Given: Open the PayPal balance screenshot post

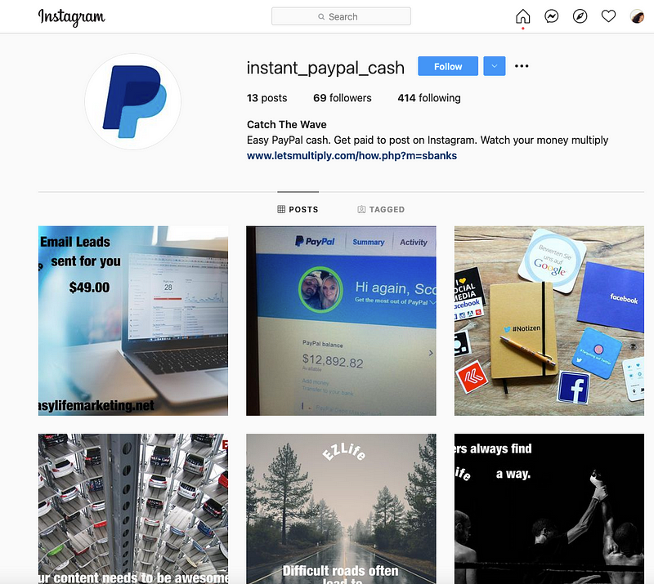Looking at the screenshot, I should coord(341,320).
